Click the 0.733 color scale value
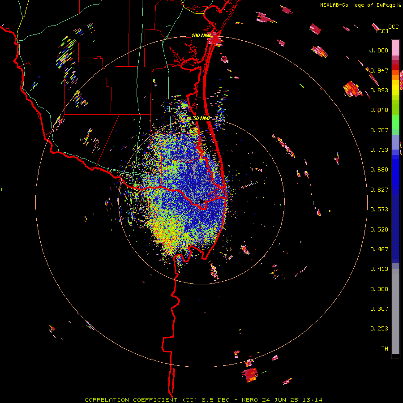The height and width of the screenshot is (403, 403). [x=379, y=150]
